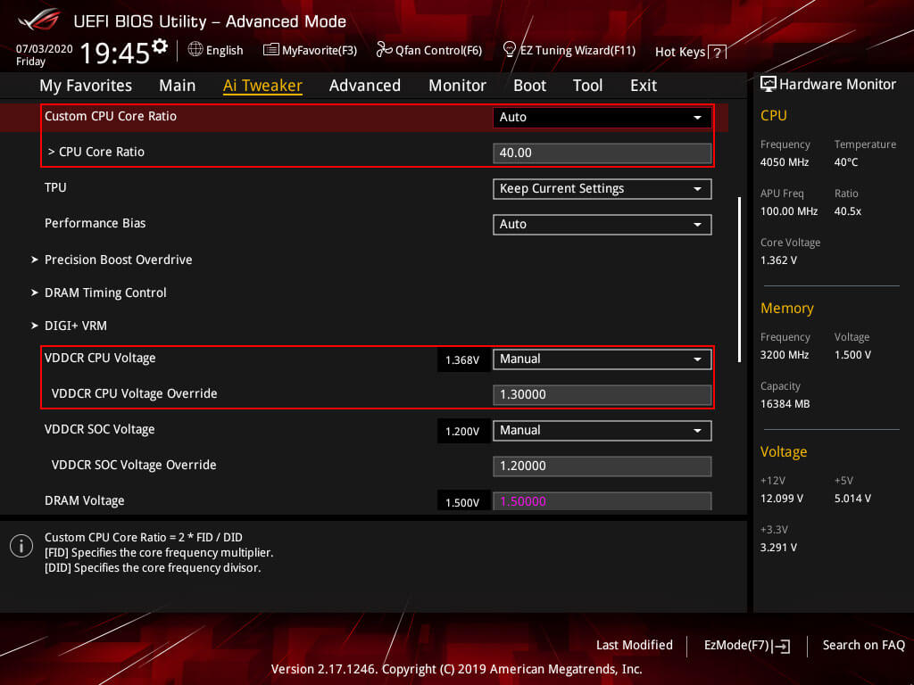Switch to Advanced tab

(x=365, y=86)
